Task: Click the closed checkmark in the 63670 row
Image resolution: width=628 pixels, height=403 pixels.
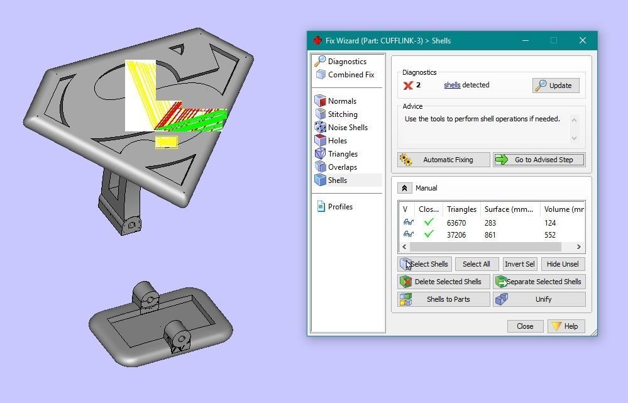Action: tap(429, 221)
